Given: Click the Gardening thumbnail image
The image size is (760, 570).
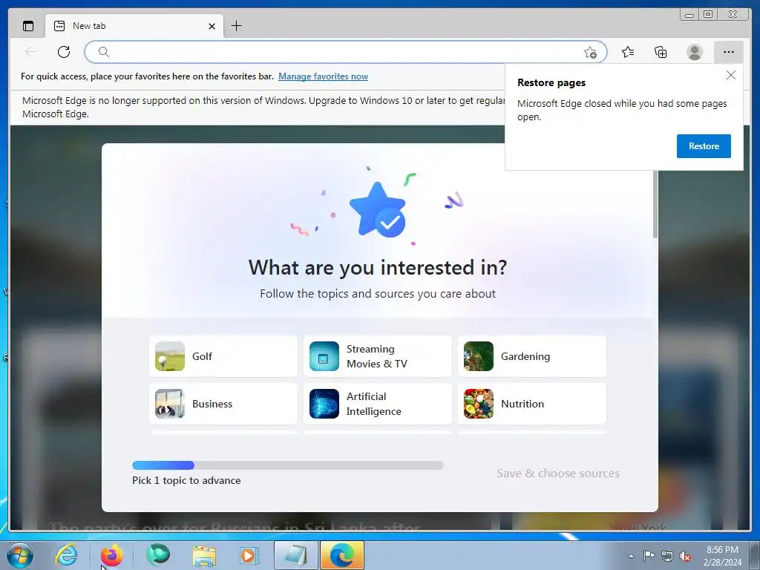Looking at the screenshot, I should pyautogui.click(x=479, y=356).
